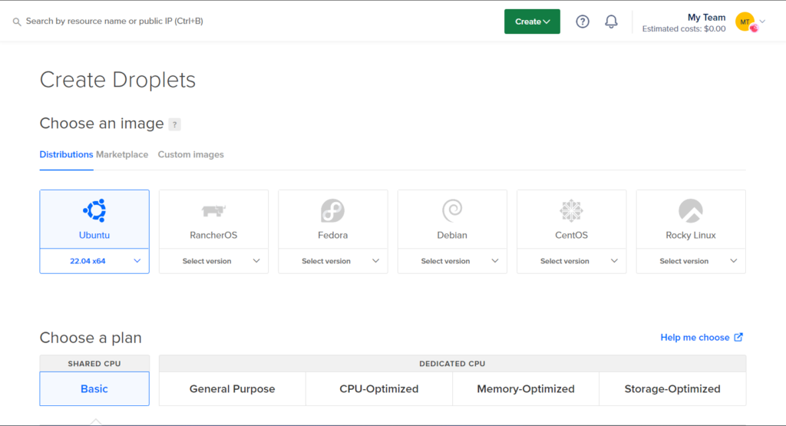Viewport: 786px width, 426px height.
Task: Select the Debian swirl icon
Action: pyautogui.click(x=452, y=210)
